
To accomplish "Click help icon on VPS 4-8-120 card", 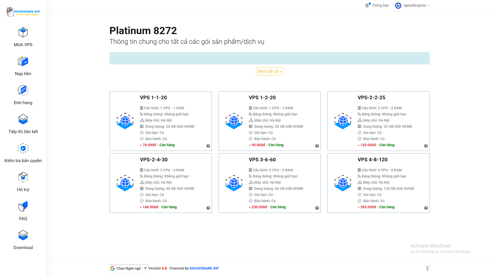I will point(426,208).
